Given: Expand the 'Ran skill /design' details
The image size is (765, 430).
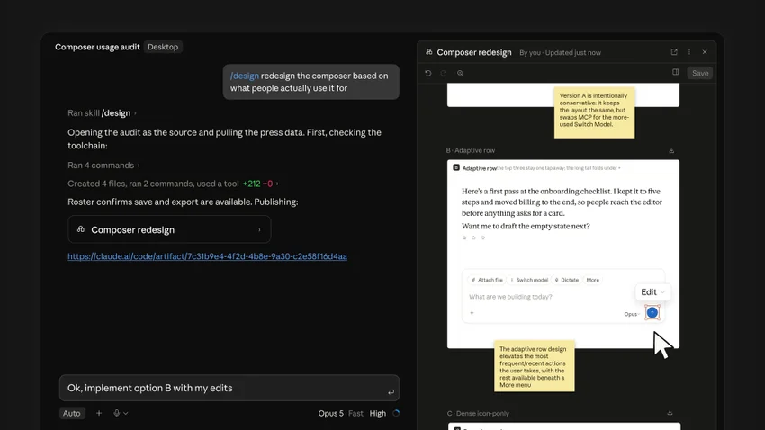Looking at the screenshot, I should coord(102,113).
